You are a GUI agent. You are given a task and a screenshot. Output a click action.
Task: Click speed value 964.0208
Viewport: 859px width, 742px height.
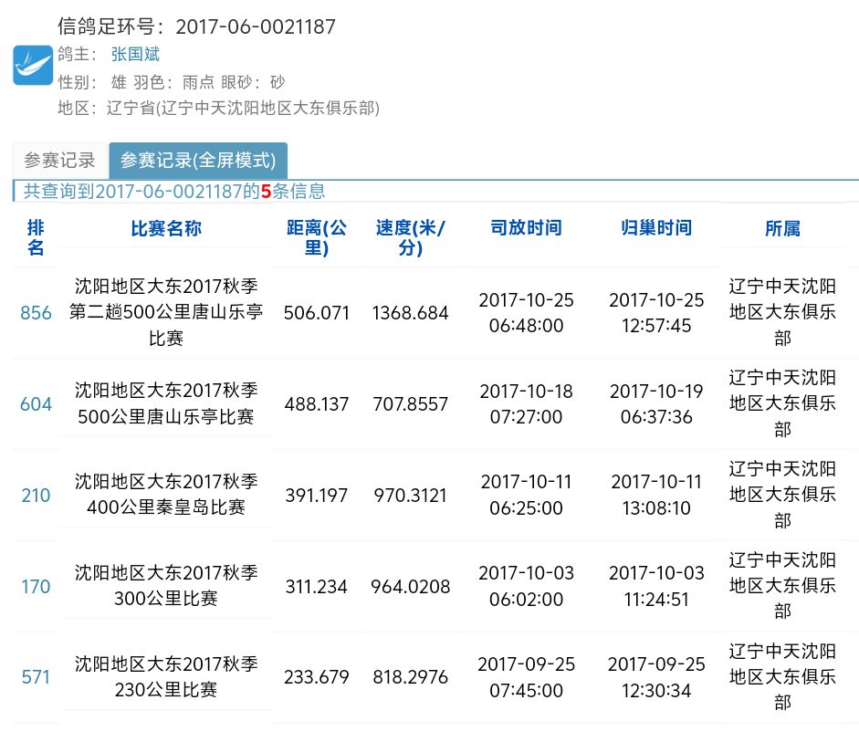(x=410, y=587)
